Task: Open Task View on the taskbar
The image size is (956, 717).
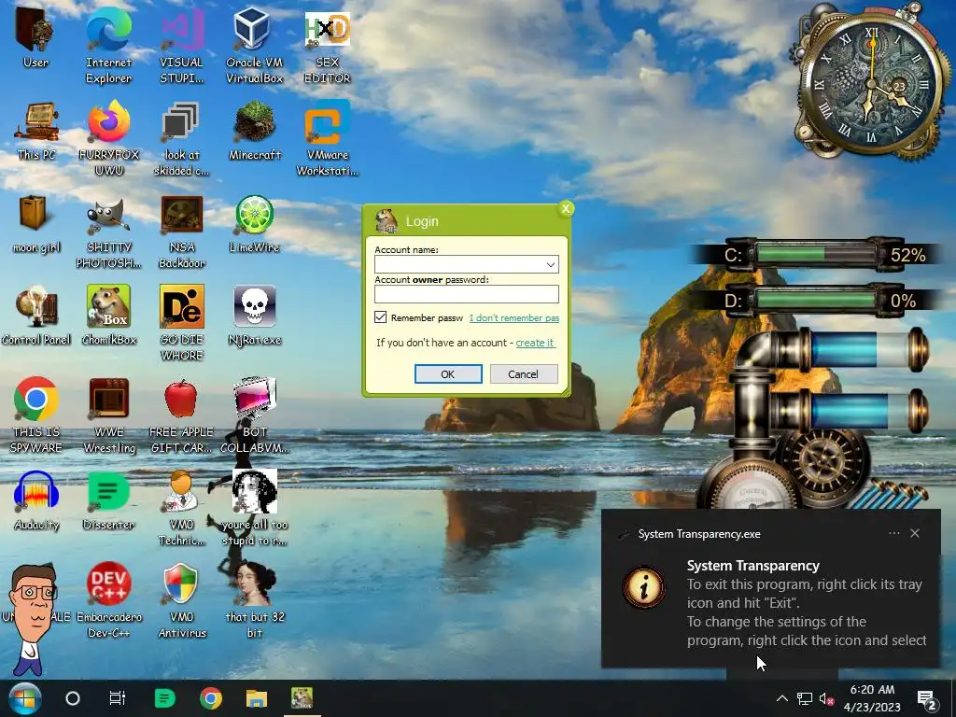Action: pos(117,698)
